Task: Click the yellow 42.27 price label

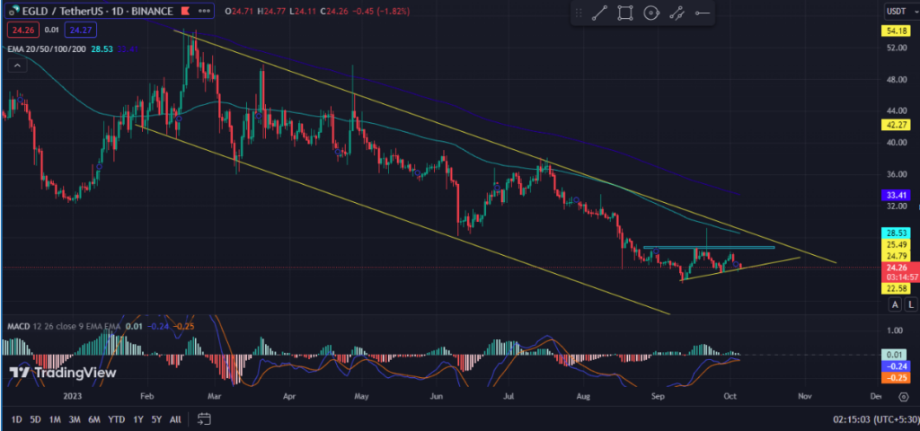Action: tap(894, 124)
